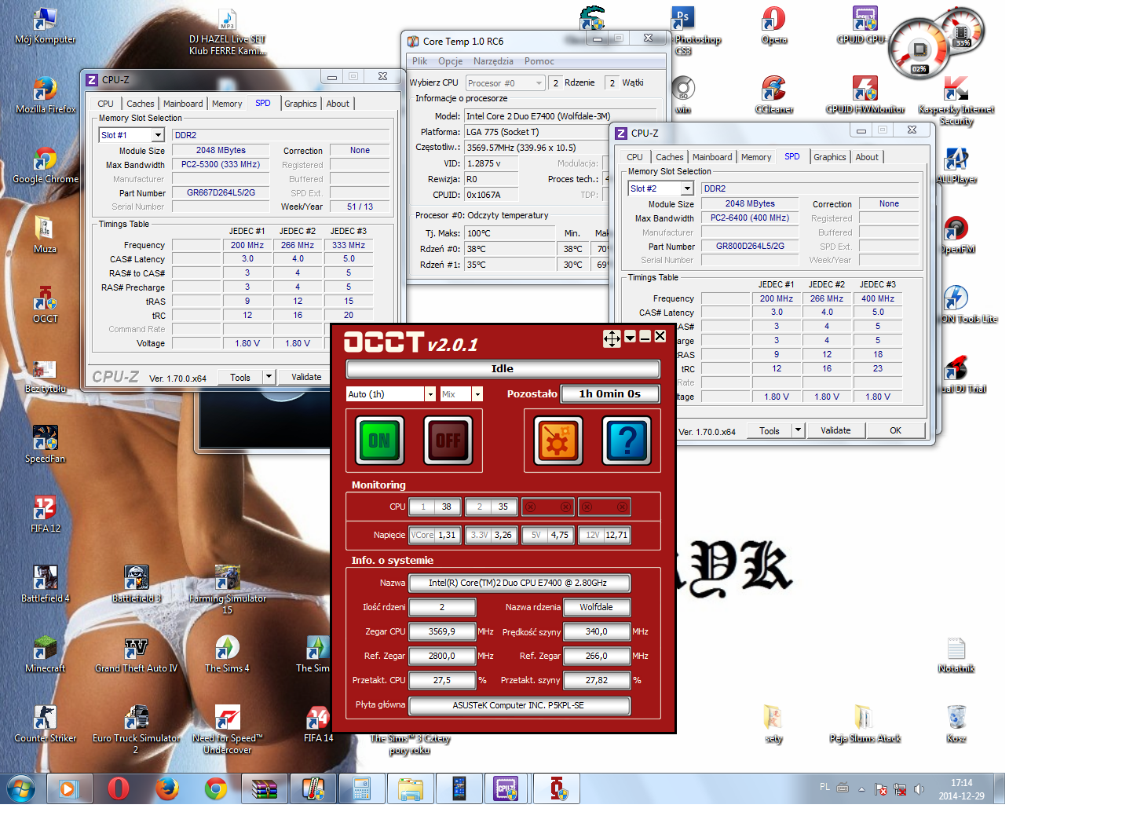The image size is (1137, 834).
Task: Click the move-window cross icon in OCCT
Action: [x=612, y=338]
